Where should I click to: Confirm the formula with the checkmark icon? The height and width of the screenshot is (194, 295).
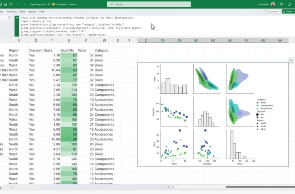point(5,18)
